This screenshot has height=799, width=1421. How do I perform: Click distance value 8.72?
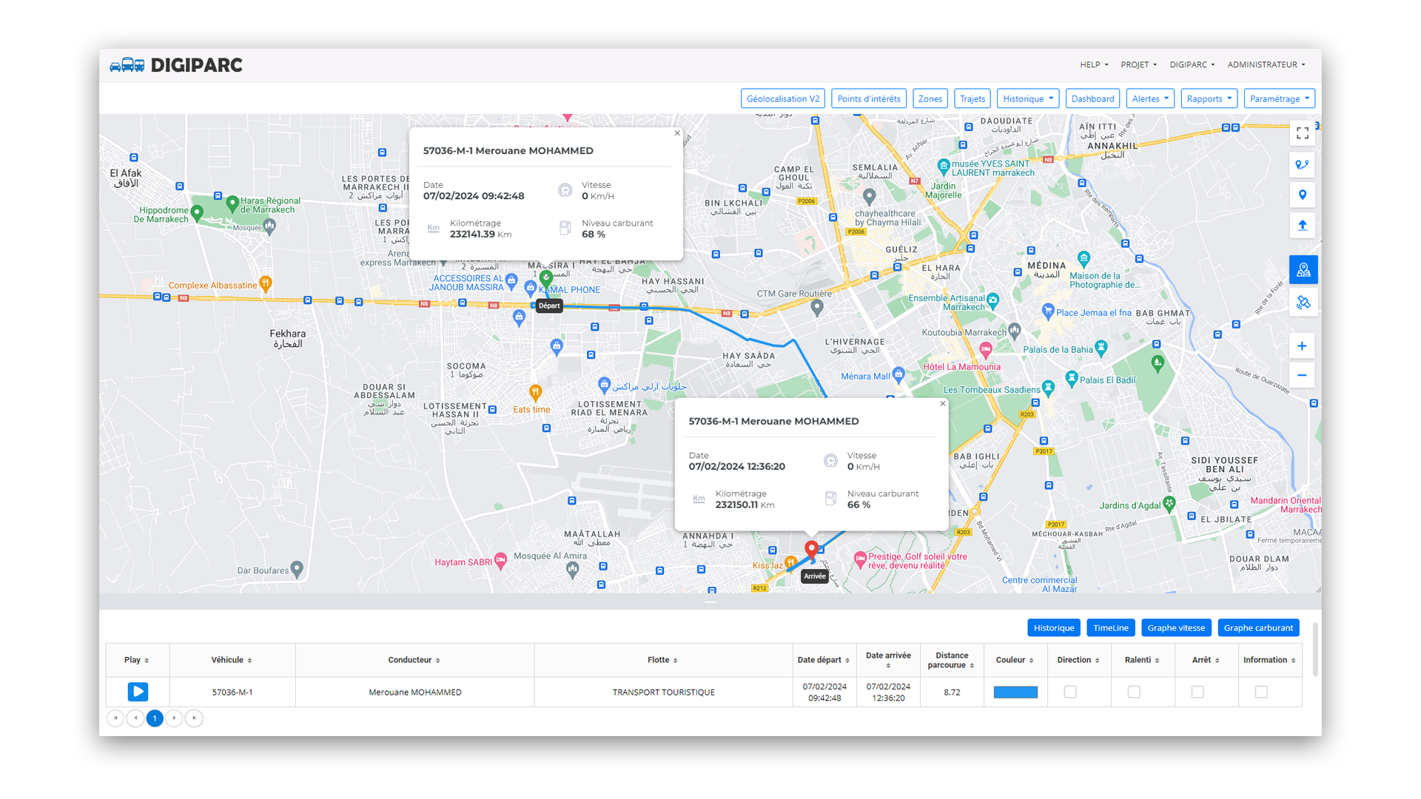click(952, 692)
